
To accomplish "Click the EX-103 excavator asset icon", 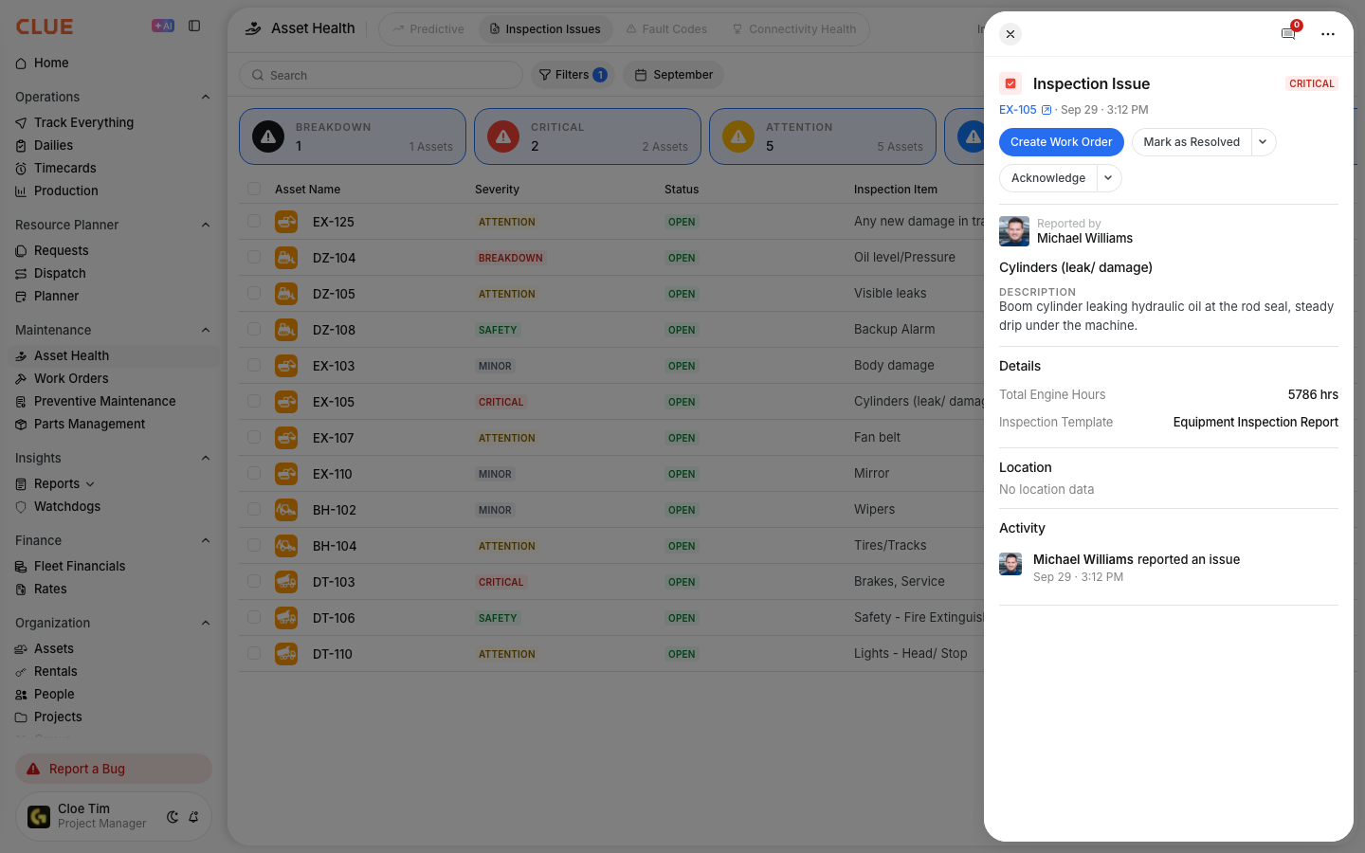I will point(286,366).
